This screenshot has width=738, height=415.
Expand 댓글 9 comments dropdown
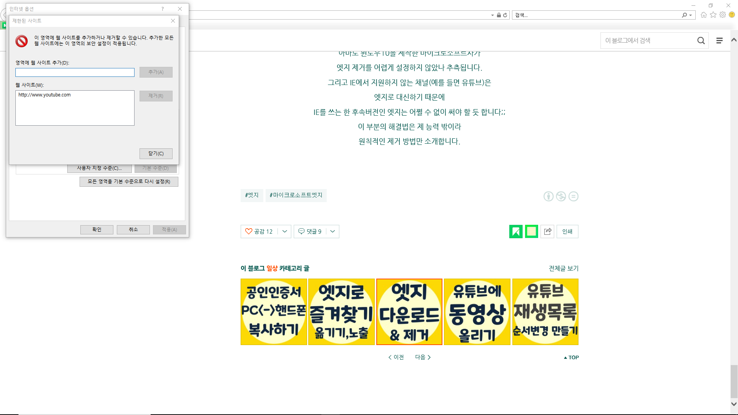click(332, 231)
